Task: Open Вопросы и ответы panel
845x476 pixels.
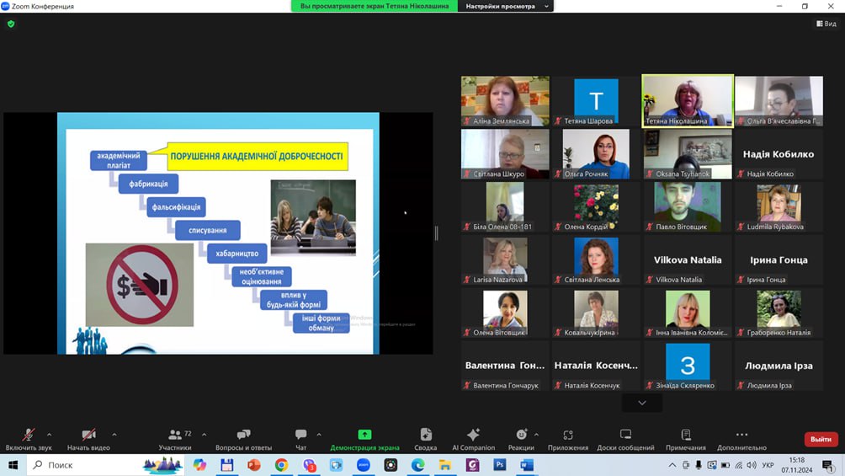Action: (243, 439)
